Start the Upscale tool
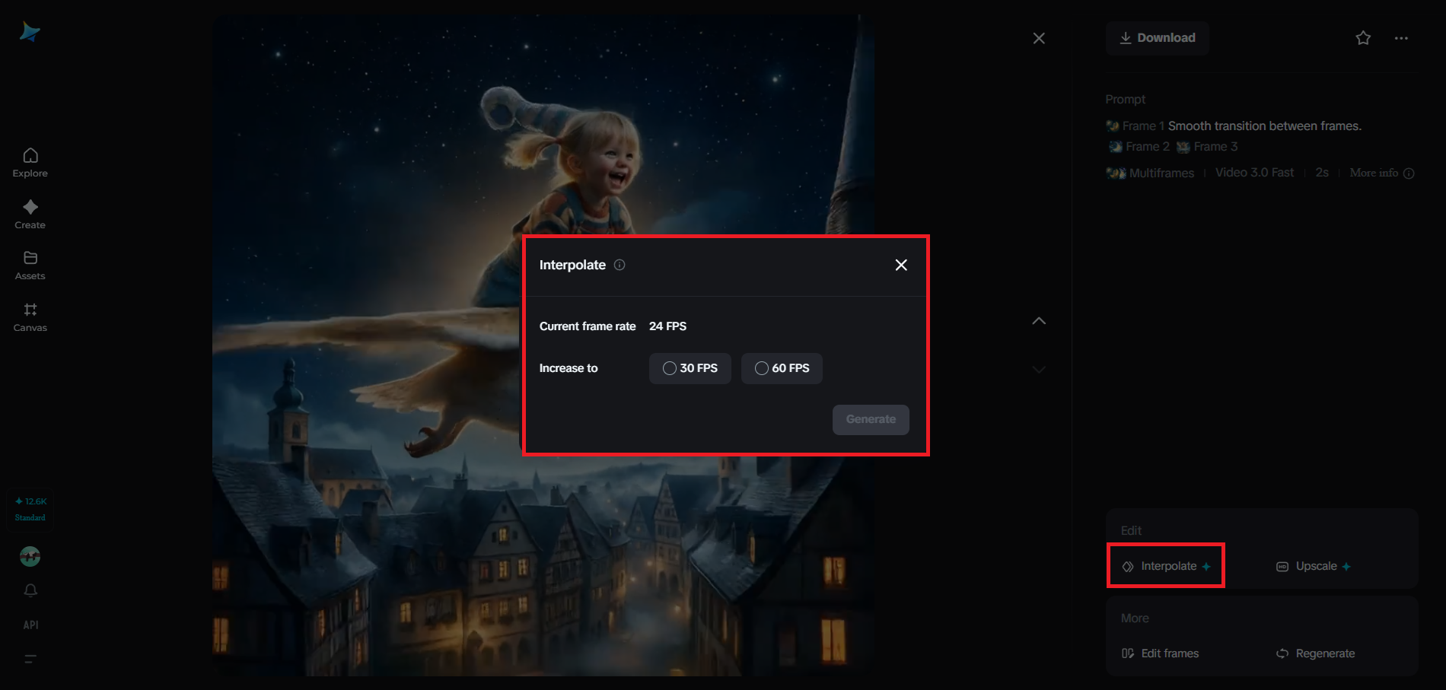Viewport: 1446px width, 690px height. (1312, 566)
